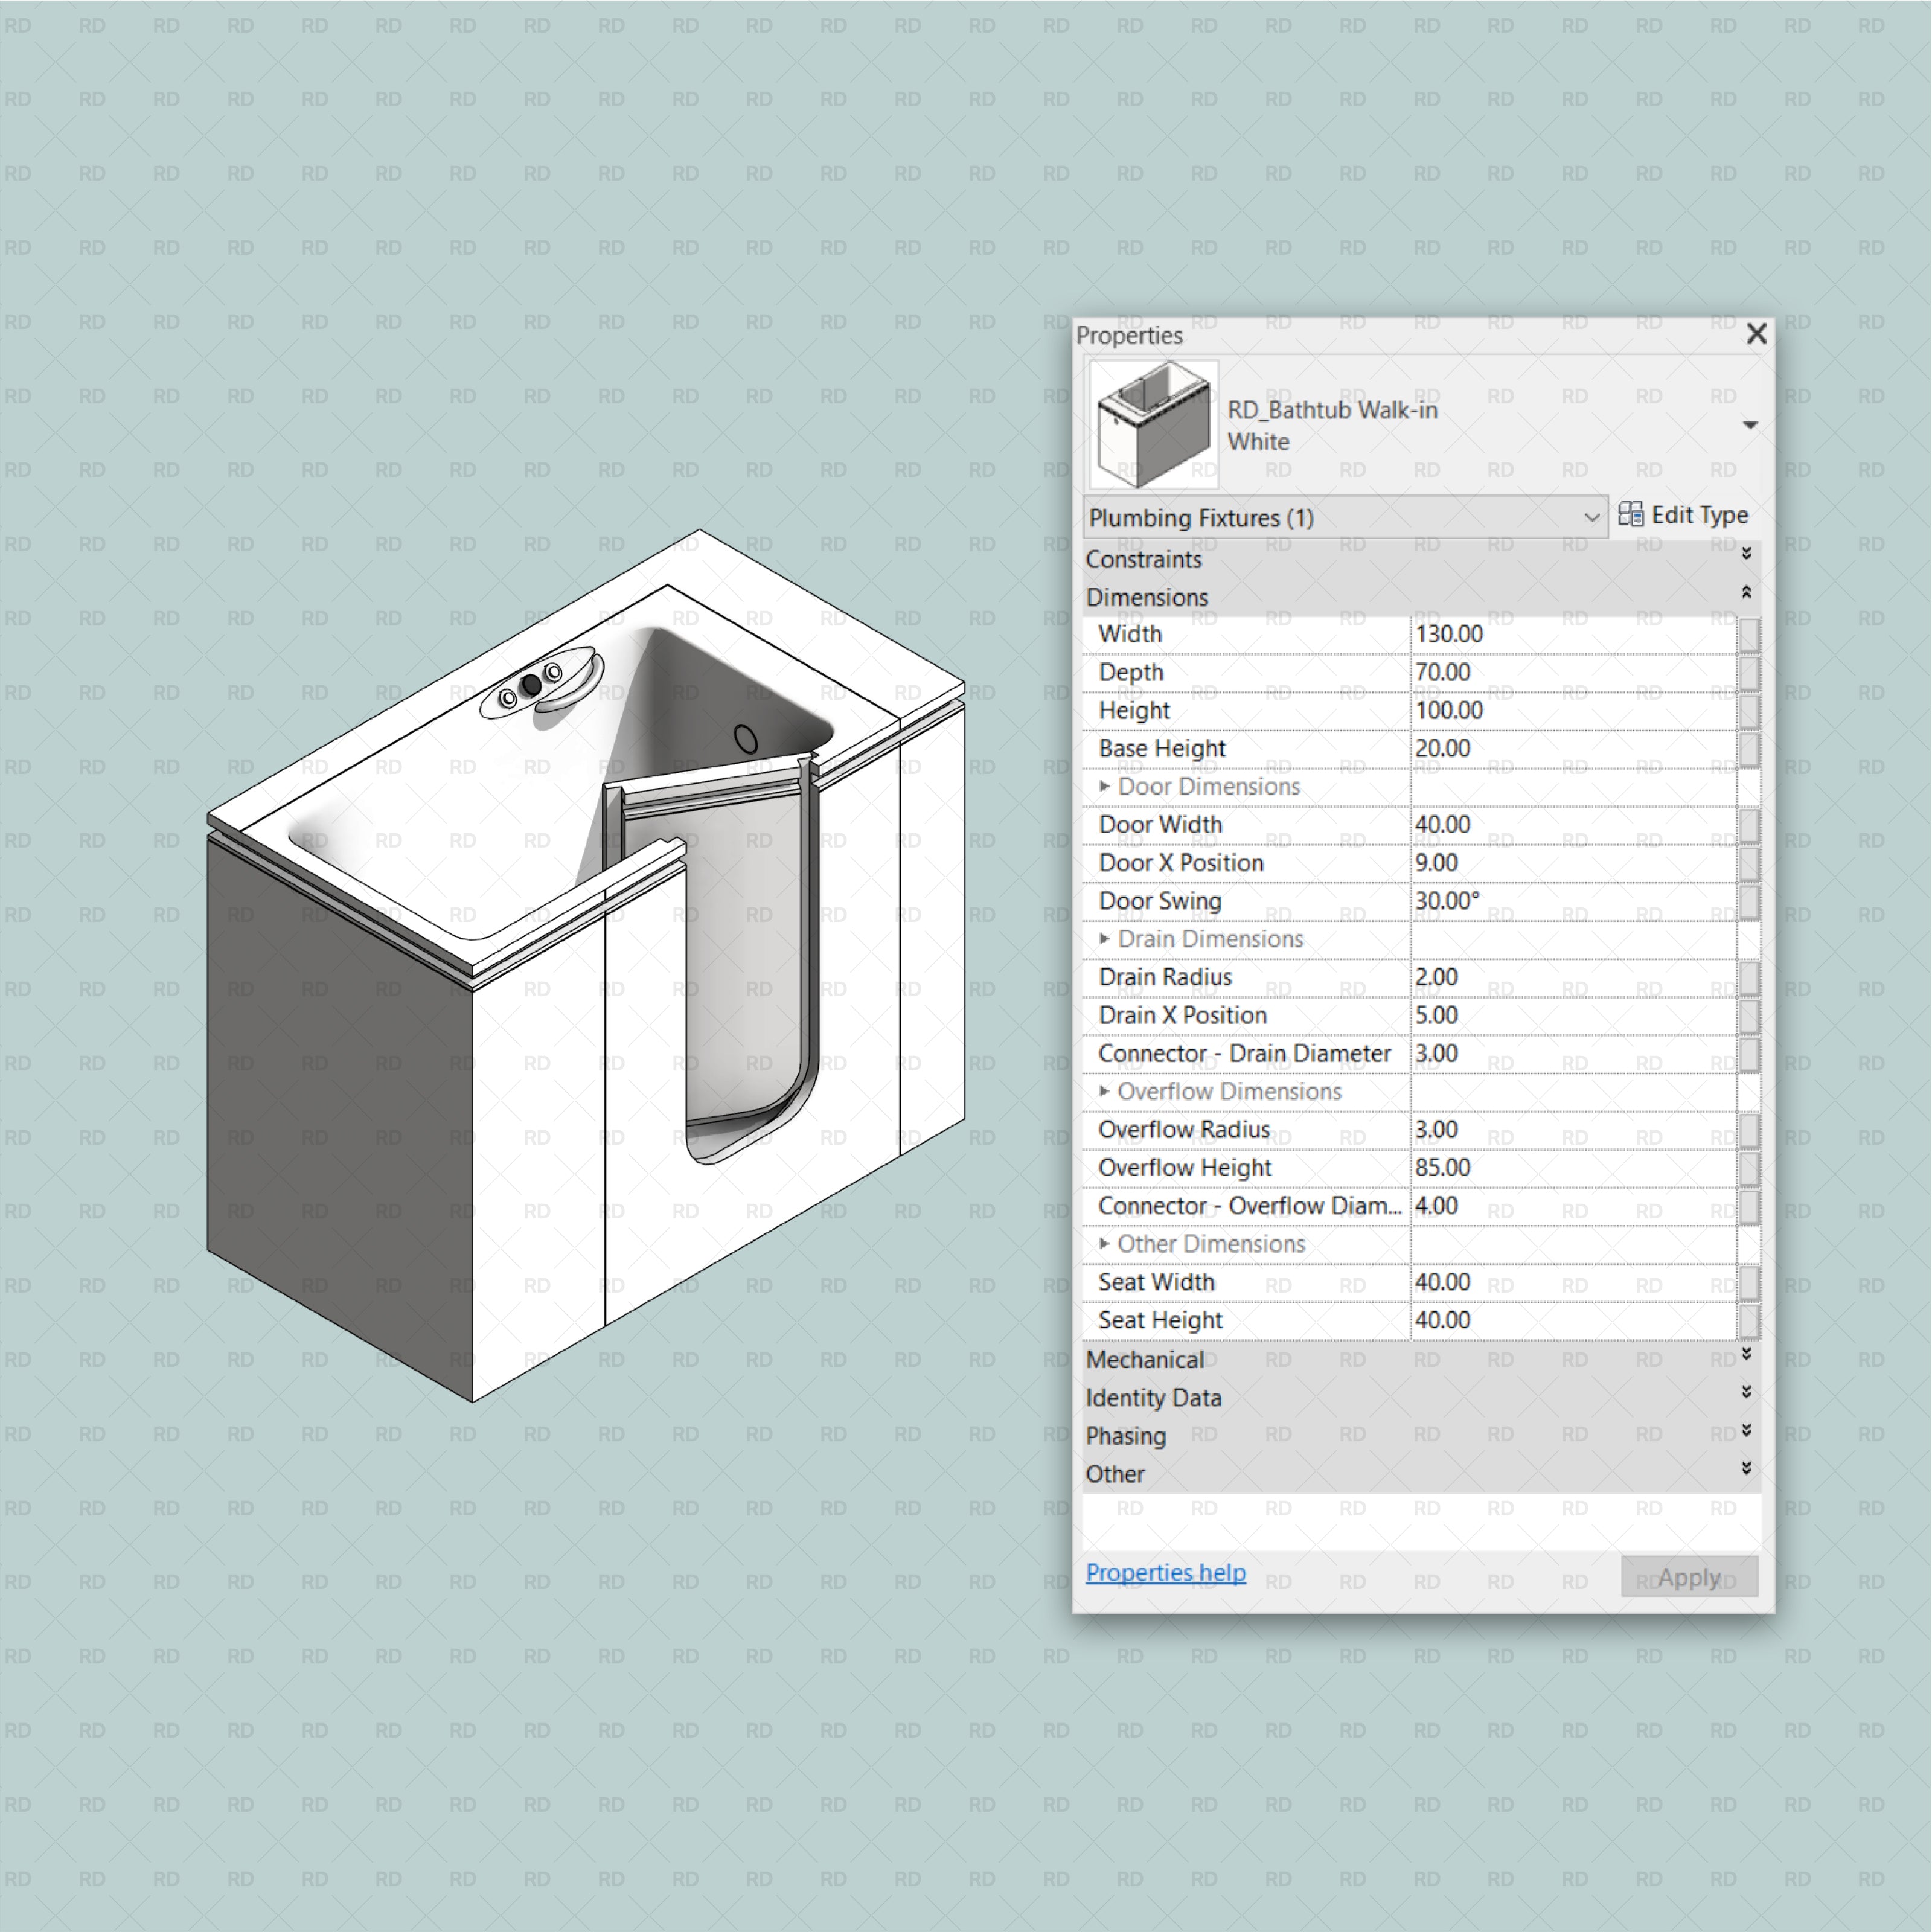Viewport: 1932px width, 1932px height.
Task: Collapse the Dimensions section chevron
Action: [x=1747, y=592]
